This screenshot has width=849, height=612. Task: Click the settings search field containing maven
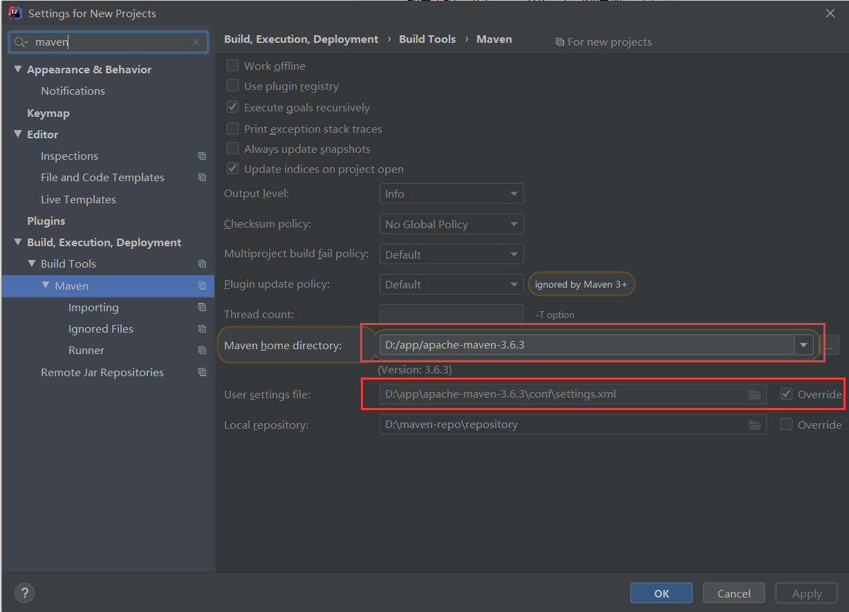click(109, 42)
